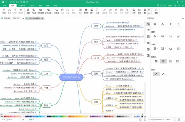Select the central 设计师必备网站 node
Screen dimensions: 185x122
click(71, 77)
